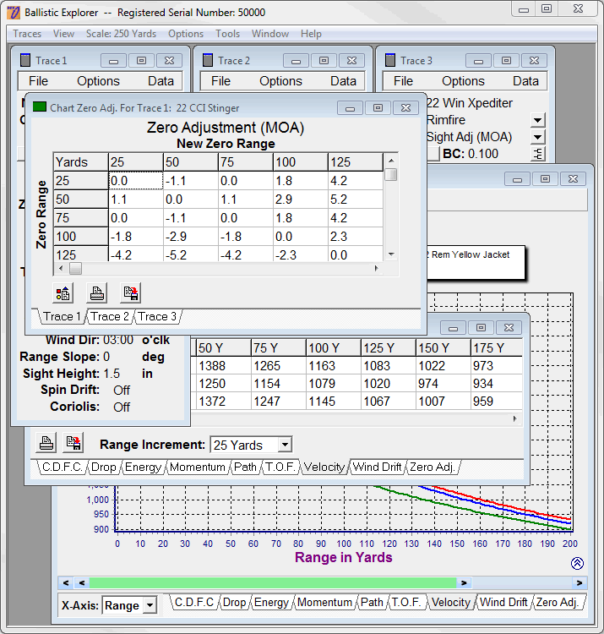The image size is (604, 634).
Task: Select the Zero Adj. tab below the graph
Action: (x=558, y=602)
